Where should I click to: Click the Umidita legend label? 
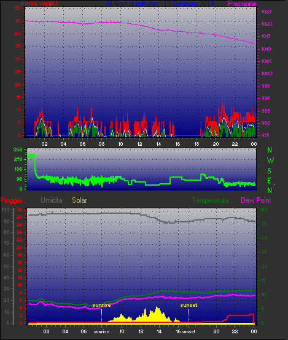[52, 200]
